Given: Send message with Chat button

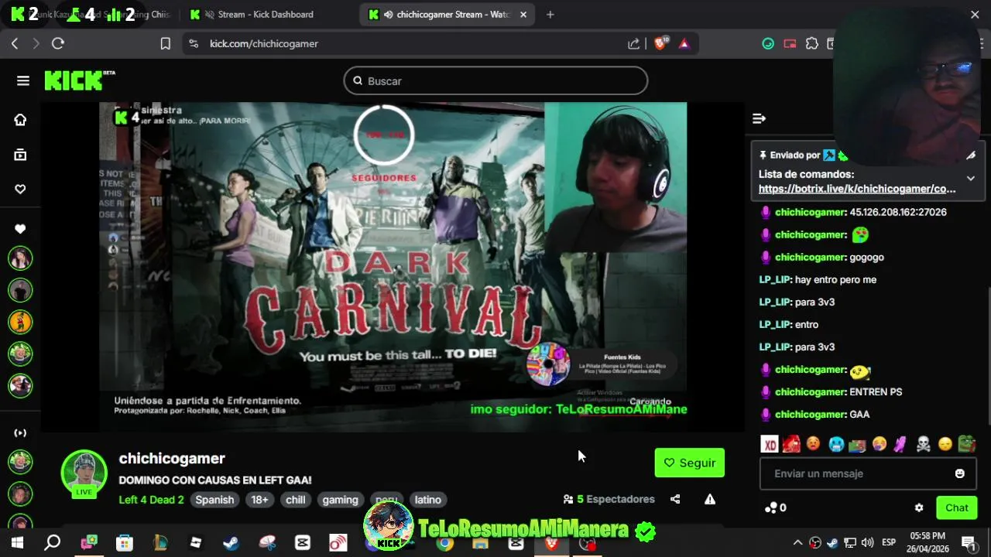Looking at the screenshot, I should 957,508.
